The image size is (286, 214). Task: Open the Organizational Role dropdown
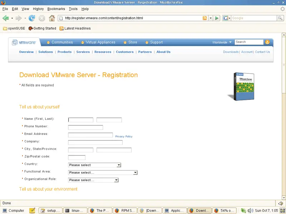click(x=93, y=180)
